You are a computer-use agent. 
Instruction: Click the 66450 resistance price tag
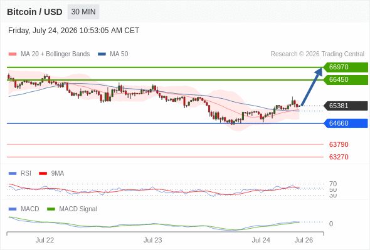coord(346,80)
